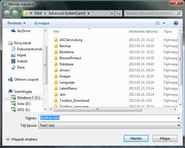Click file list scroll down arrow
Image resolution: width=185 pixels, height=148 pixels.
coord(180,104)
